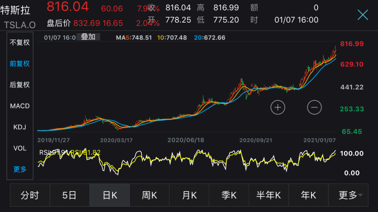378x212 pixels.
Task: Open more indicator options via 更多 chevron
Action: click(349, 195)
